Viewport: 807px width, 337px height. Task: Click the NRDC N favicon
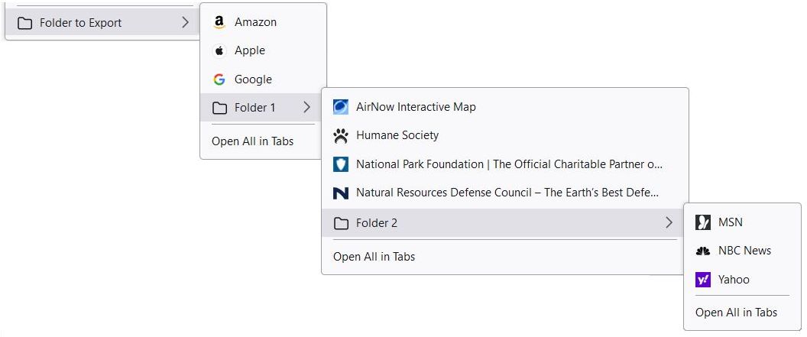pyautogui.click(x=341, y=193)
